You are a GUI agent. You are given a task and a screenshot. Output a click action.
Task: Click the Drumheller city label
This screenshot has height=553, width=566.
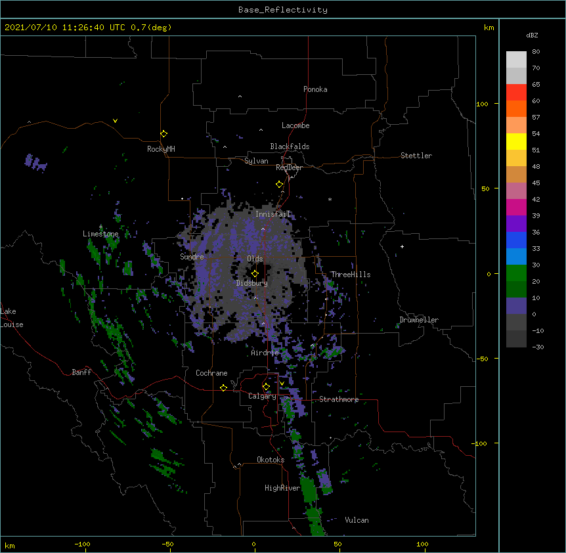[x=419, y=320]
